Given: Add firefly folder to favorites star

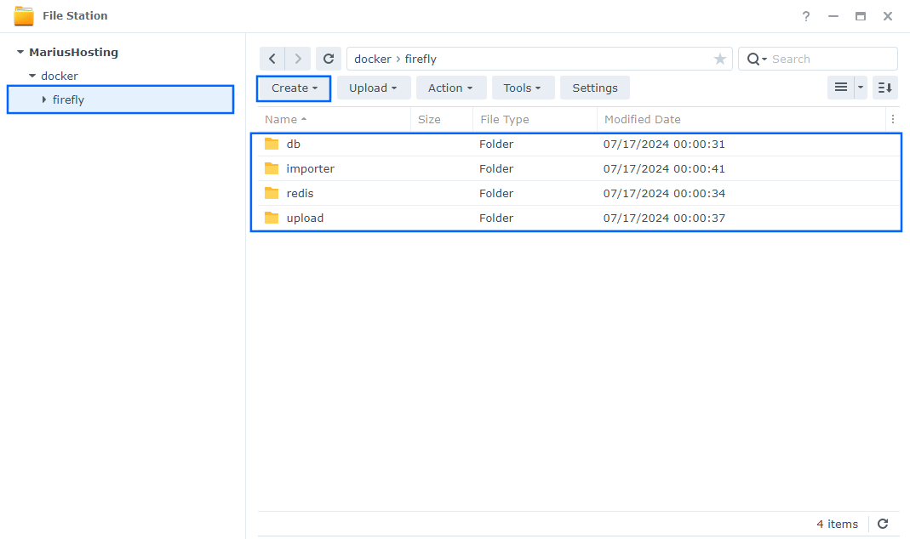Looking at the screenshot, I should coord(719,59).
